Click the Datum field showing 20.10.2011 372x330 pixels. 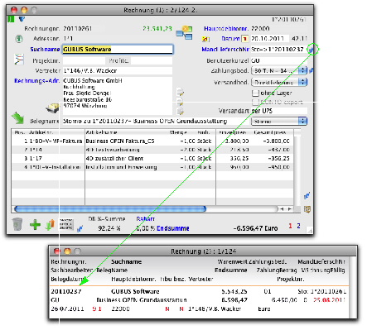[270, 39]
